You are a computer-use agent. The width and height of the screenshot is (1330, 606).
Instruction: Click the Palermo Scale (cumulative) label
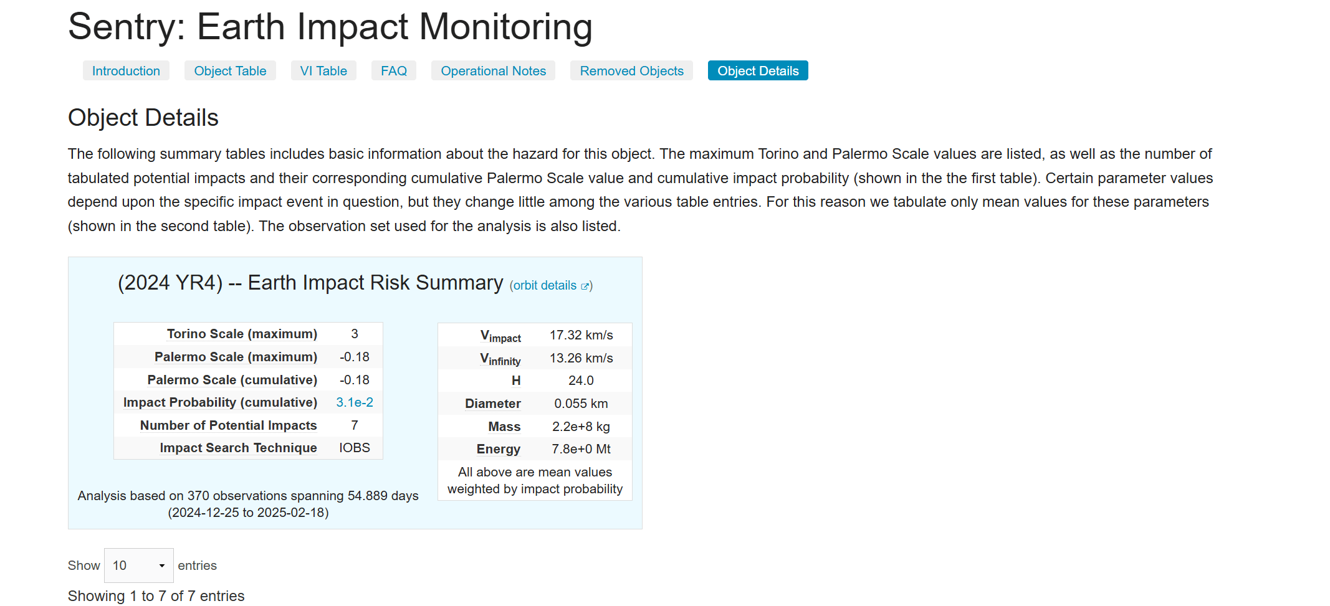pyautogui.click(x=232, y=380)
